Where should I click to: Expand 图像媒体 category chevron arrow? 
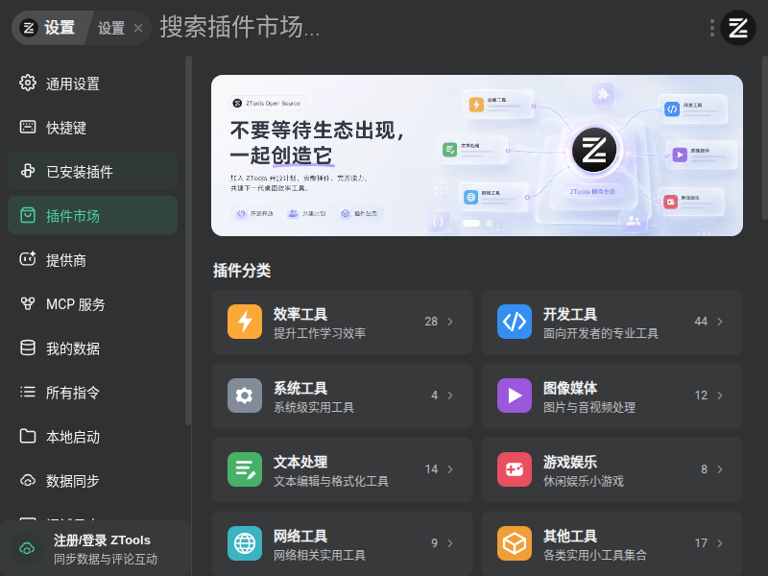coord(720,396)
